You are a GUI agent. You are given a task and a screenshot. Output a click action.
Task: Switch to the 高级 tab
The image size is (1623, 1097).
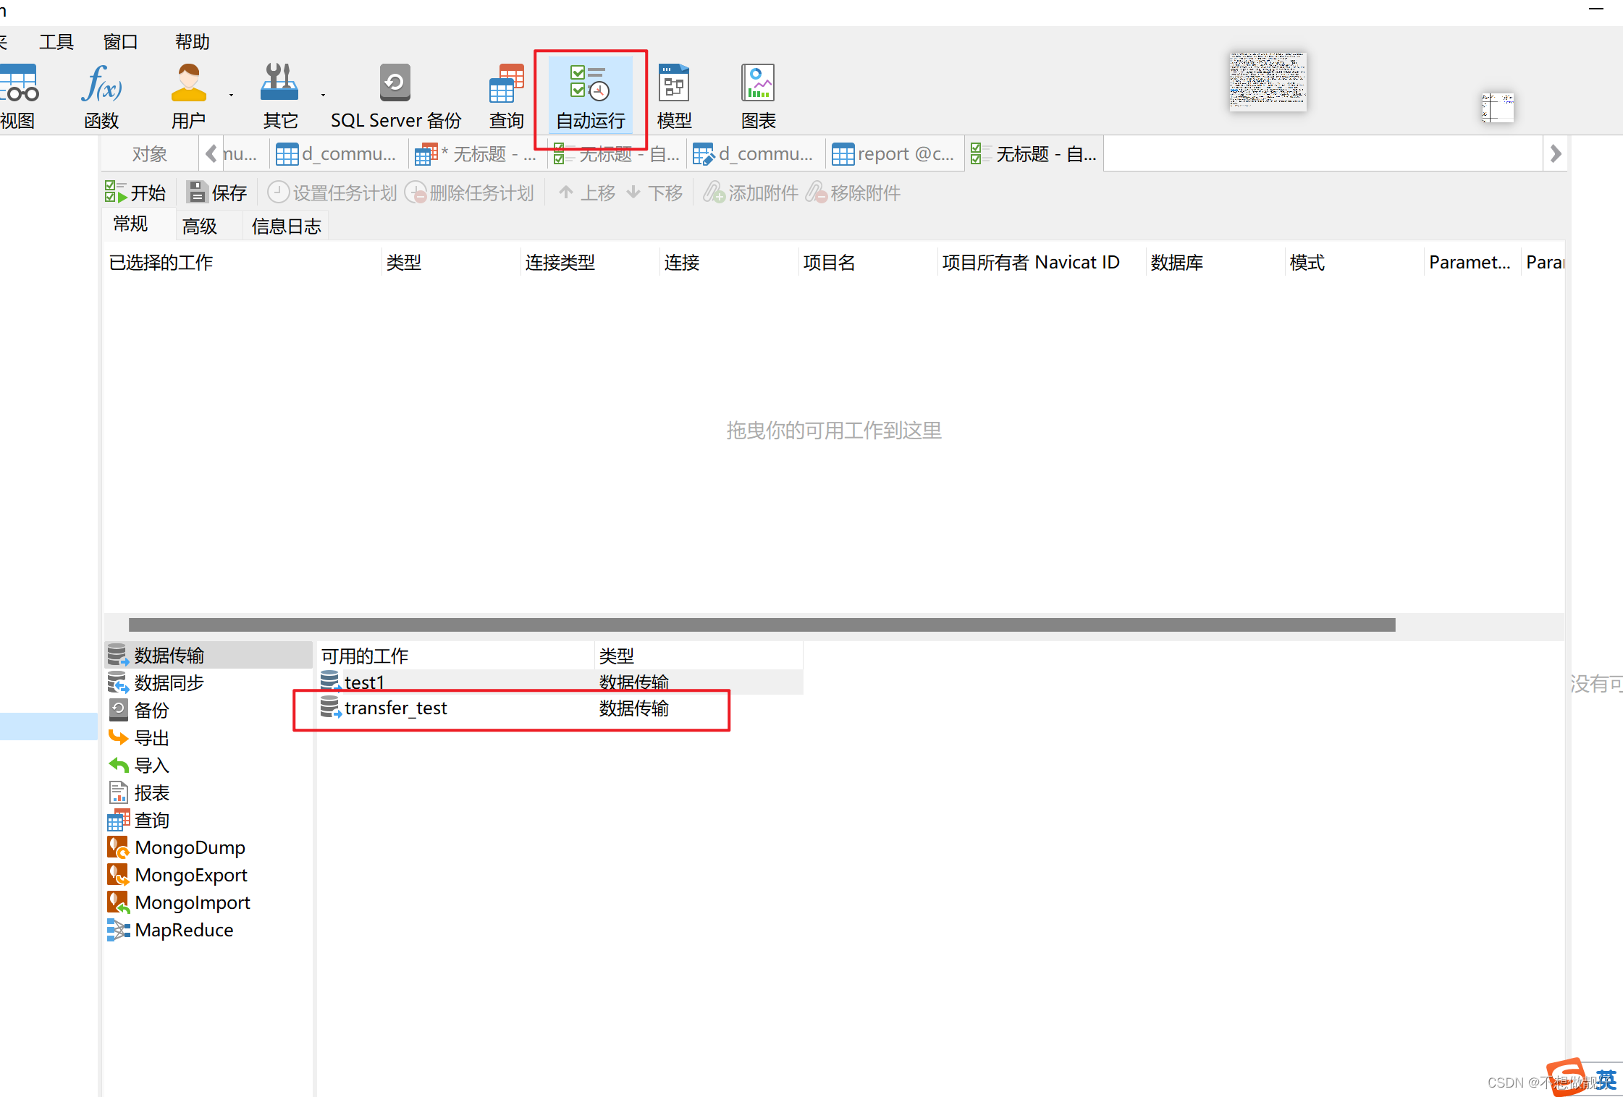coord(200,226)
